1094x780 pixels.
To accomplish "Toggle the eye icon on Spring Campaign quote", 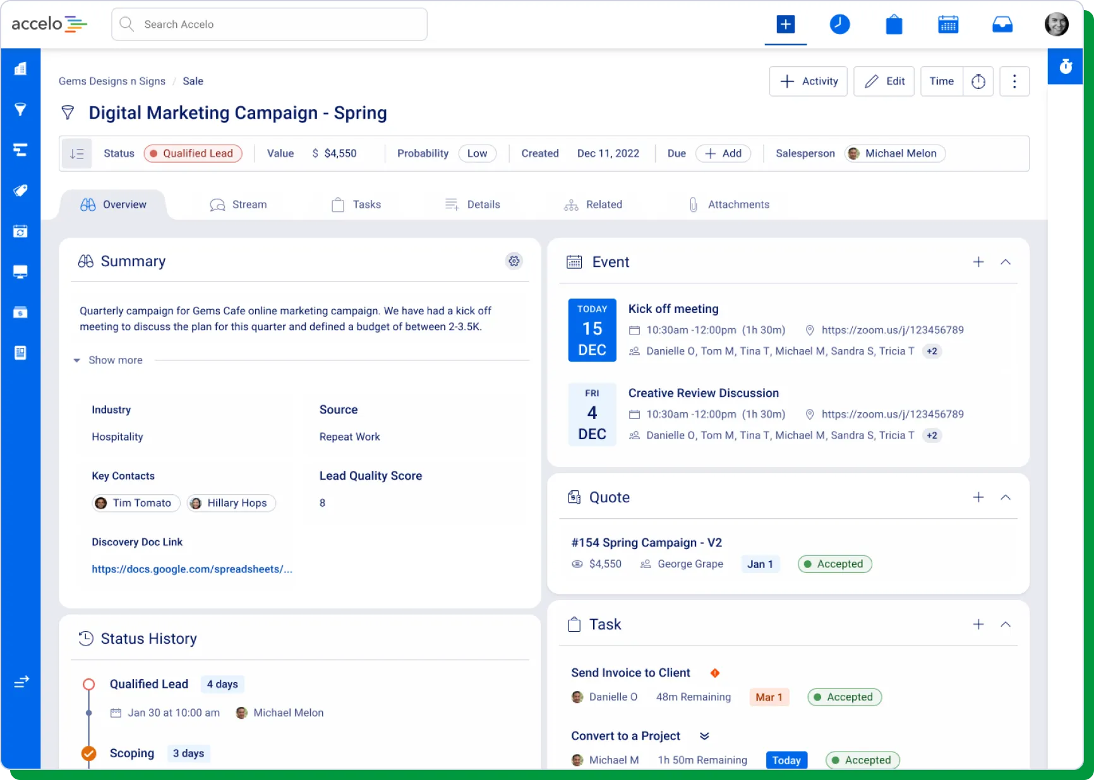I will tap(577, 564).
